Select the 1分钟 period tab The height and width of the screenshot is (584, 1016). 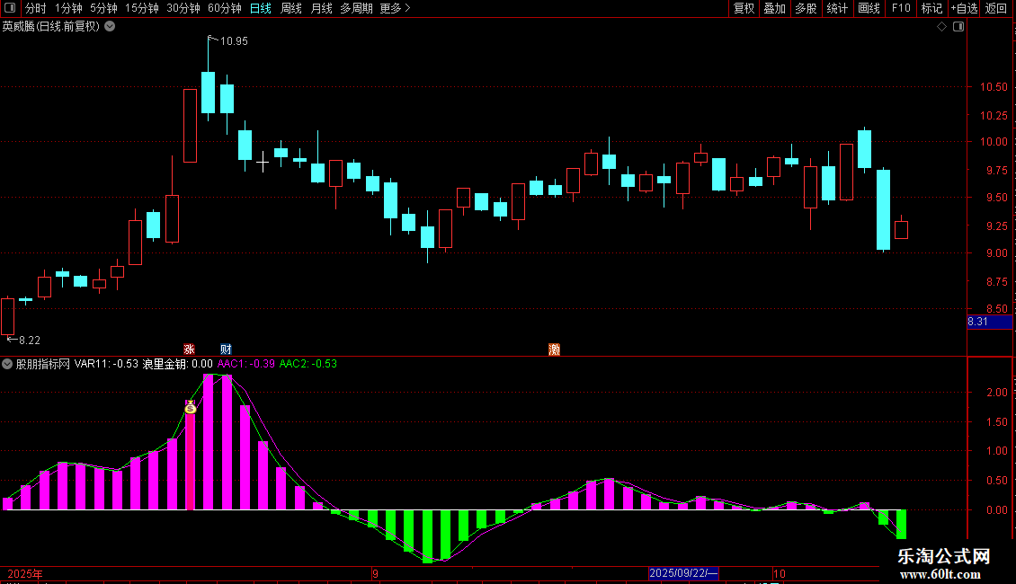(x=68, y=8)
